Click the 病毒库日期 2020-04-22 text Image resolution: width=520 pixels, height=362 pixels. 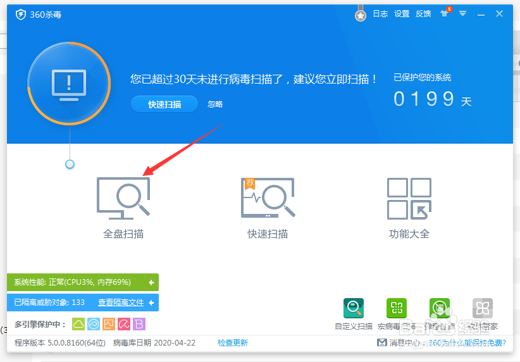point(154,343)
